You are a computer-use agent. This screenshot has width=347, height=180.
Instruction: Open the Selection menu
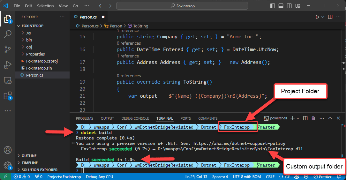pyautogui.click(x=45, y=6)
